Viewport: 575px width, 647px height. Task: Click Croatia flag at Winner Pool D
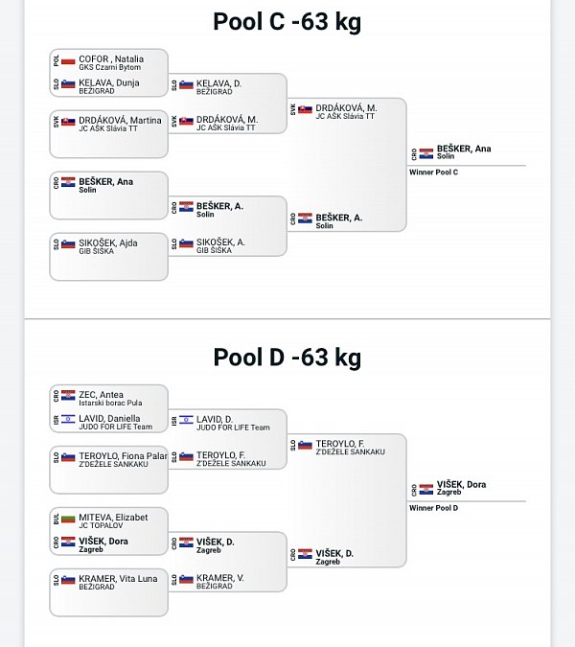[426, 490]
